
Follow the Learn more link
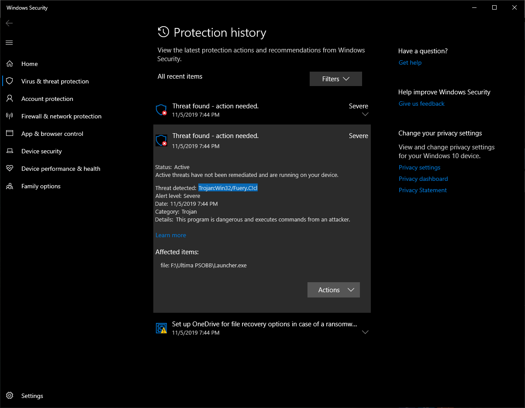tap(171, 235)
